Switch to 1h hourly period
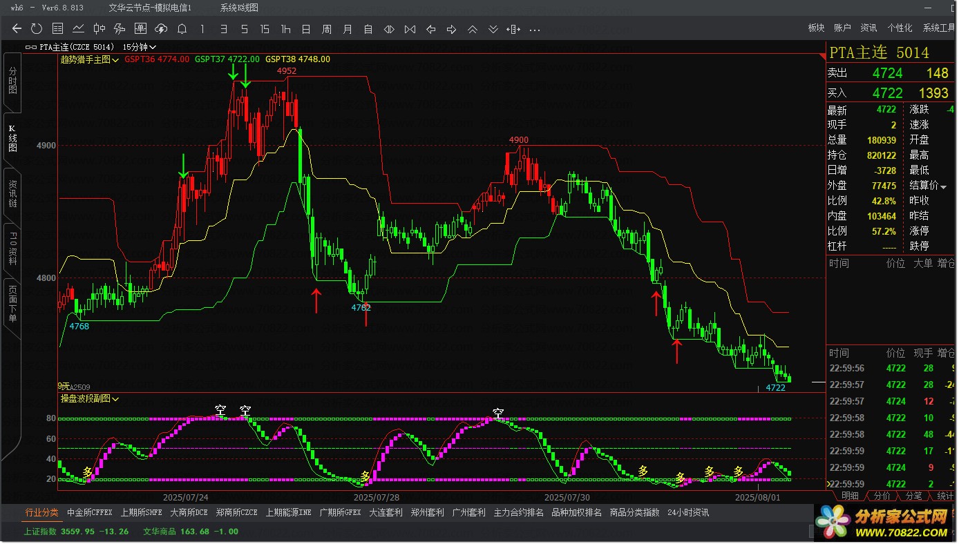This screenshot has height=544, width=959. 285,29
